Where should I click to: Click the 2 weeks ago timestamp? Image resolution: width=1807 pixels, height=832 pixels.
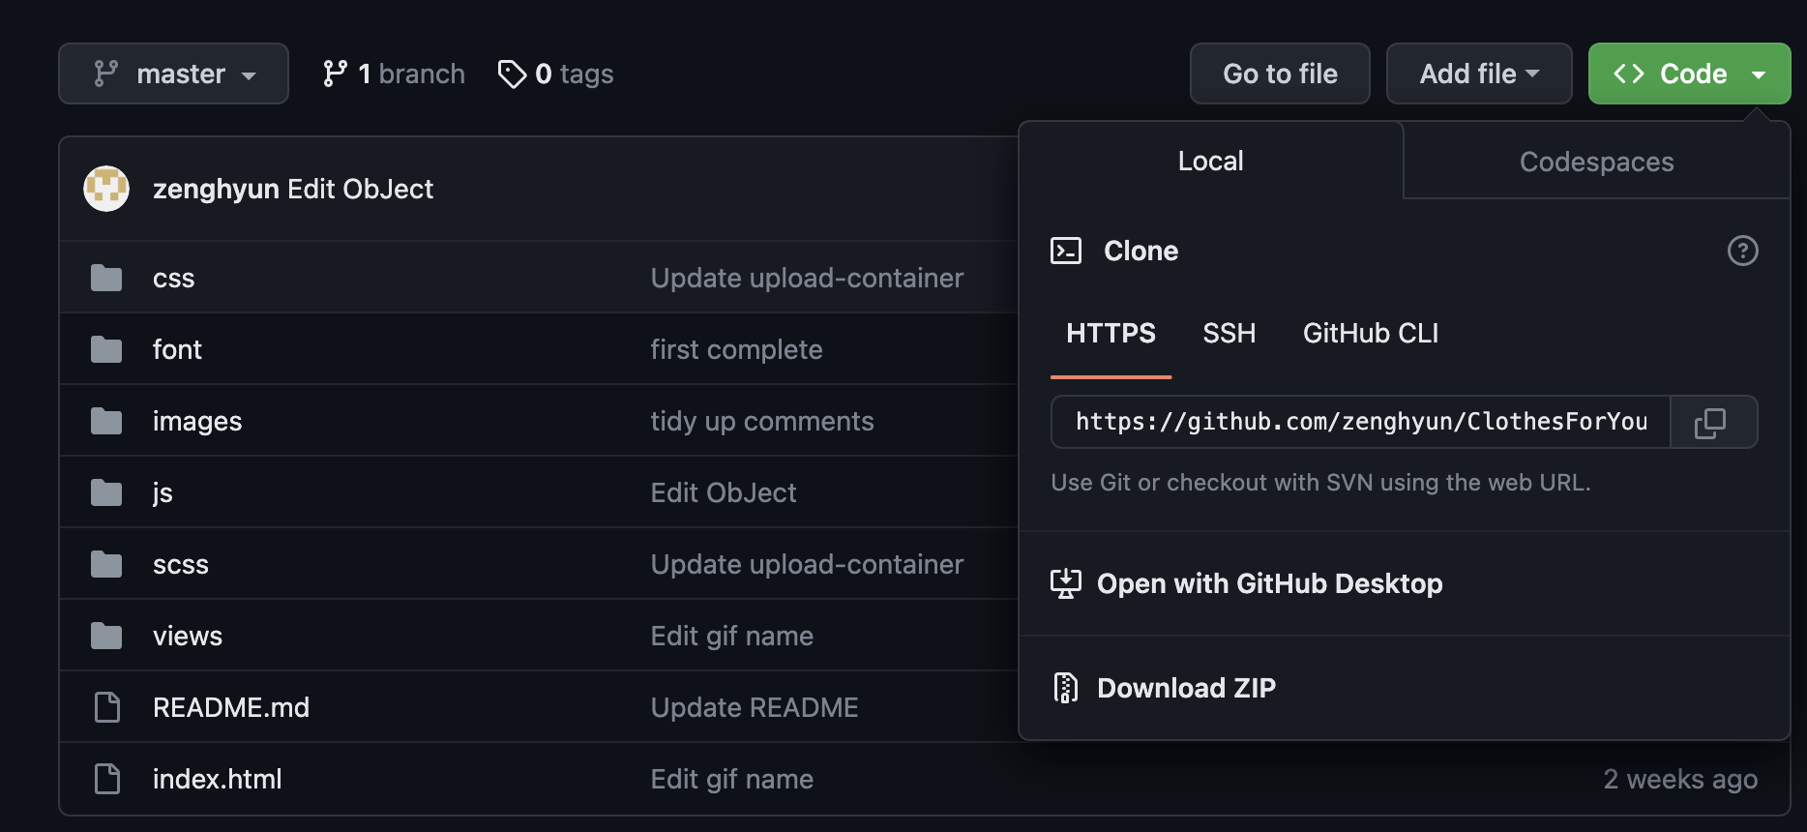coord(1680,779)
